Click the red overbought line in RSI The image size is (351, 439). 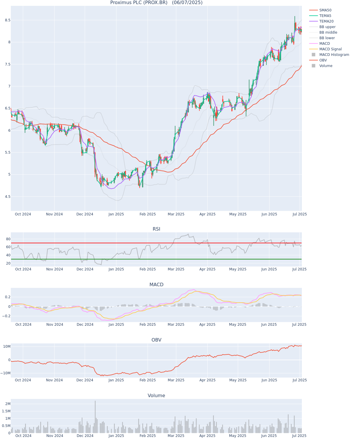[156, 243]
